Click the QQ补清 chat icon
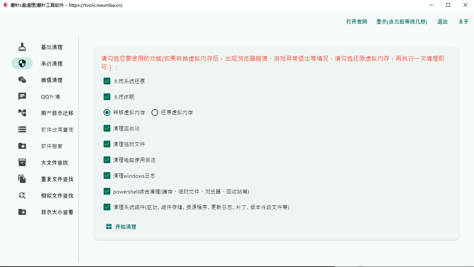Image resolution: width=474 pixels, height=267 pixels. coord(22,96)
